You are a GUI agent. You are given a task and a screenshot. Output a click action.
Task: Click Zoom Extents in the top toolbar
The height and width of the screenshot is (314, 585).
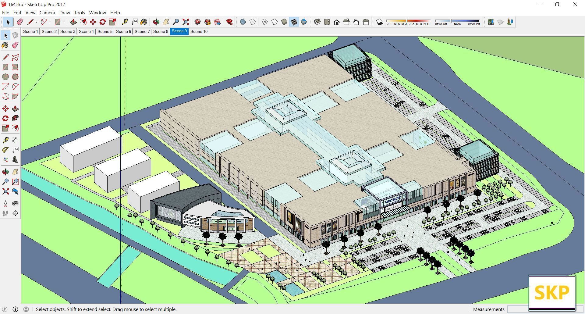tap(186, 22)
